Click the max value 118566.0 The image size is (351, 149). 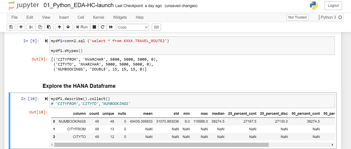coord(201,122)
